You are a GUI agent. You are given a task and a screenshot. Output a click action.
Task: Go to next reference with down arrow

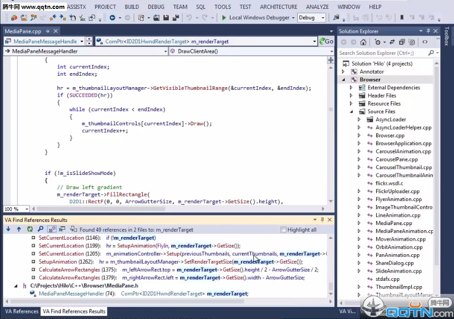[8, 229]
